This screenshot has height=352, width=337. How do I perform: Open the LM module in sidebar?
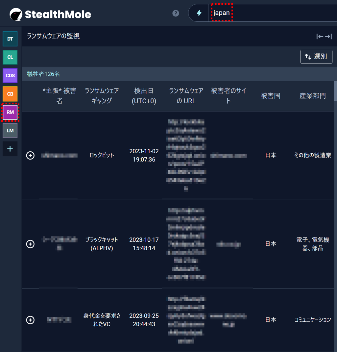pyautogui.click(x=10, y=131)
